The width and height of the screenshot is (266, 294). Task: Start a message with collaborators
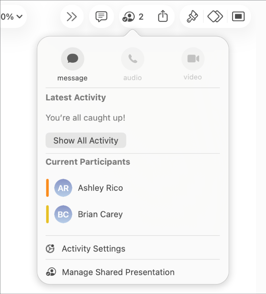pyautogui.click(x=72, y=59)
